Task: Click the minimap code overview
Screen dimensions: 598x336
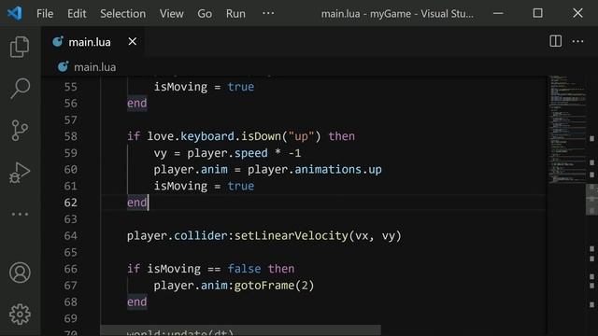Action: (x=567, y=130)
